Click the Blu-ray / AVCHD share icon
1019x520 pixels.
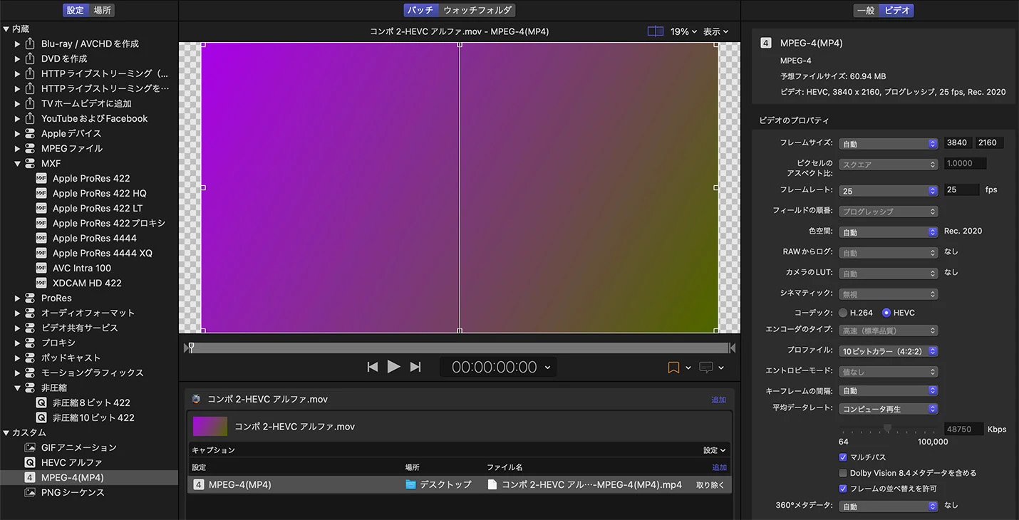30,43
